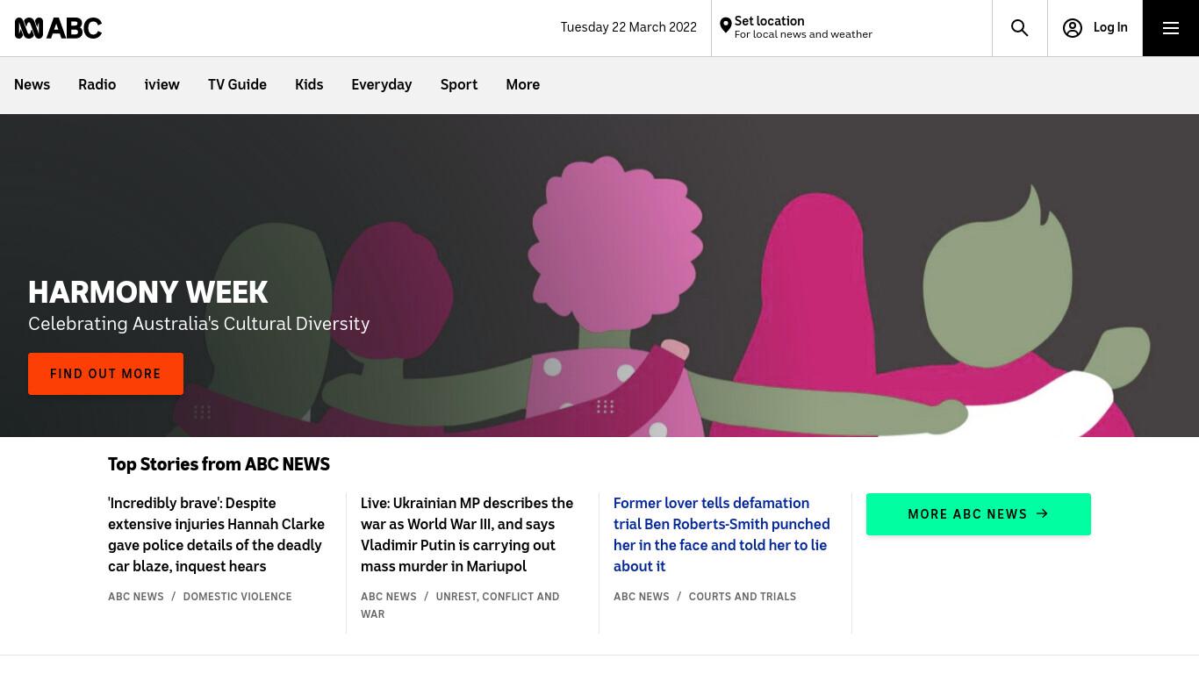Click the Harmony Week heading

(148, 292)
